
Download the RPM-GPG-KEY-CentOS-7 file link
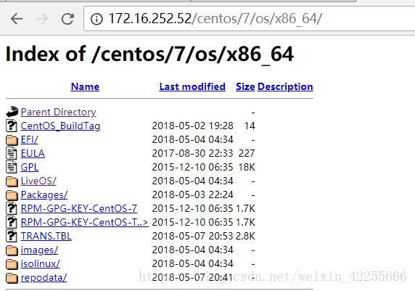(79, 208)
